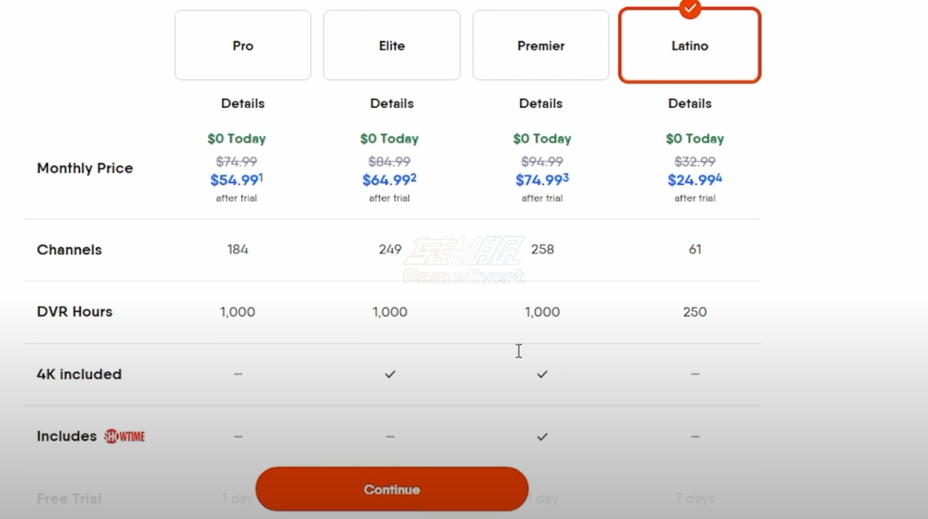Open Details under the Elite plan

(392, 103)
